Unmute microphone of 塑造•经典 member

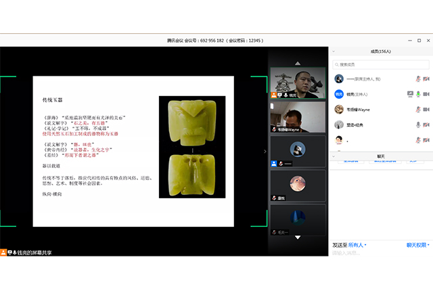418,125
